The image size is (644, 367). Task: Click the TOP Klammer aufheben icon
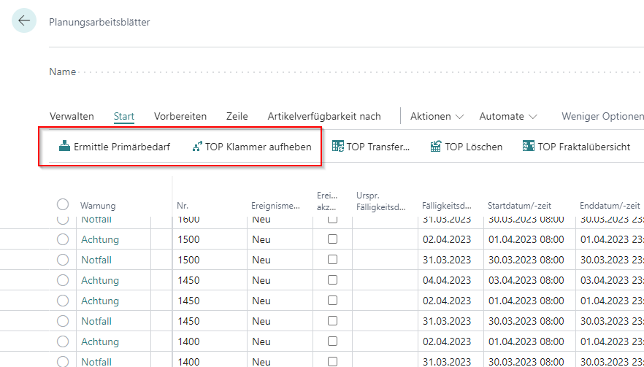click(x=196, y=147)
